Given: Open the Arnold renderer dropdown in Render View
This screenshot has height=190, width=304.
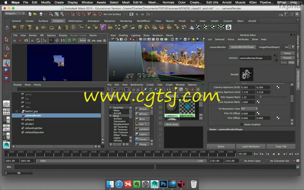Looking at the screenshot, I should 82,41.
